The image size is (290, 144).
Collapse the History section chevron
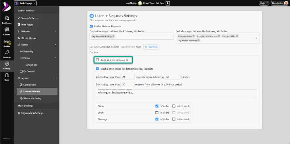pos(56,58)
